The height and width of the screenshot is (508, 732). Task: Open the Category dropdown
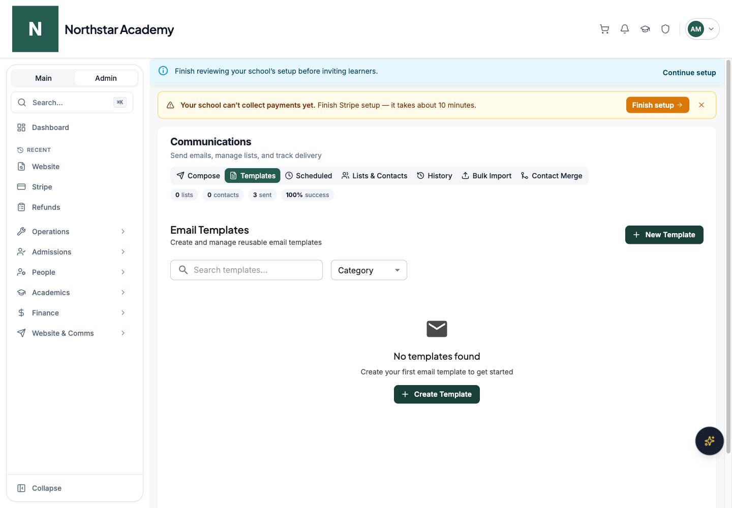369,270
